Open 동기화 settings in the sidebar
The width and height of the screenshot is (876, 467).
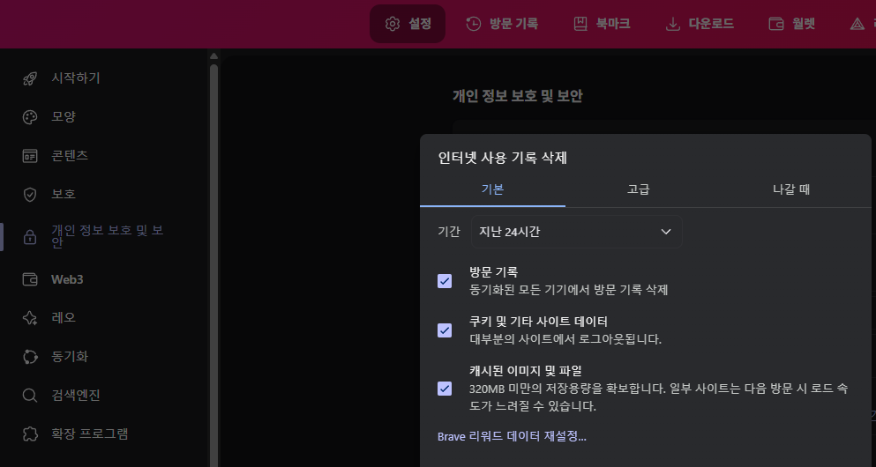click(70, 357)
